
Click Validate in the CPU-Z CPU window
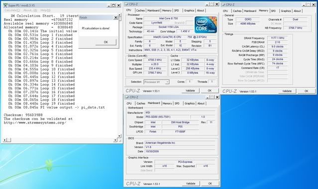click(190, 91)
